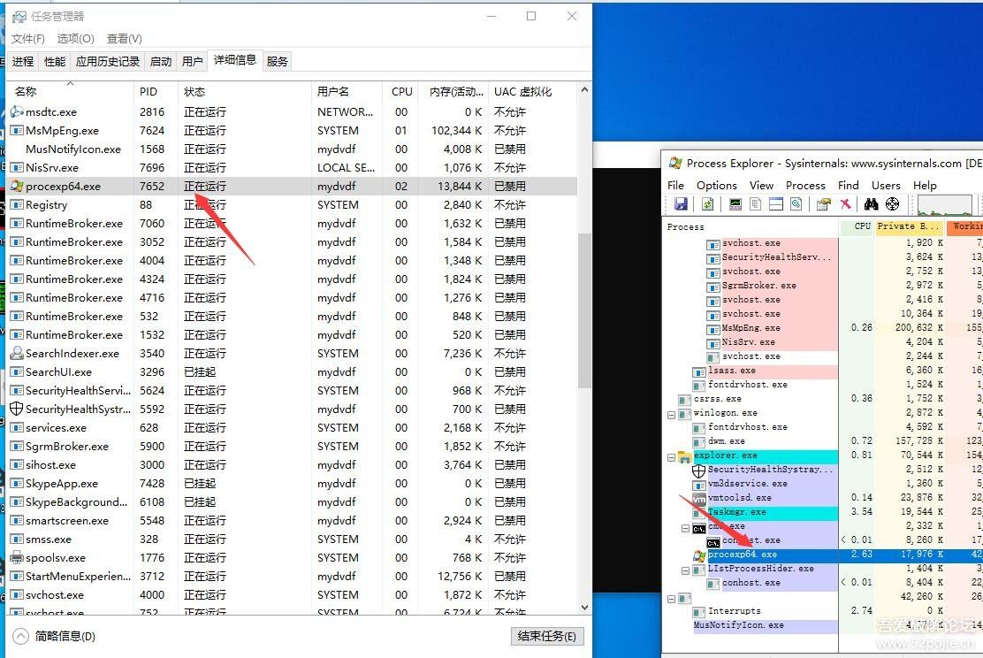983x658 pixels.
Task: Open Process Explorer's Options menu
Action: click(x=717, y=186)
